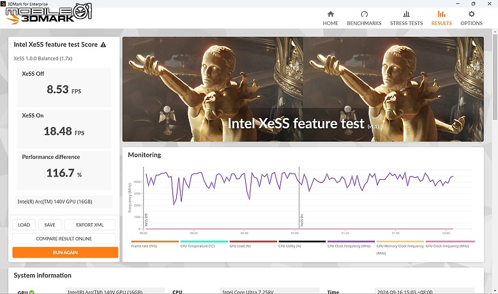498x294 pixels.
Task: Click the 18.48 FPS XeSS On value
Action: 64,131
